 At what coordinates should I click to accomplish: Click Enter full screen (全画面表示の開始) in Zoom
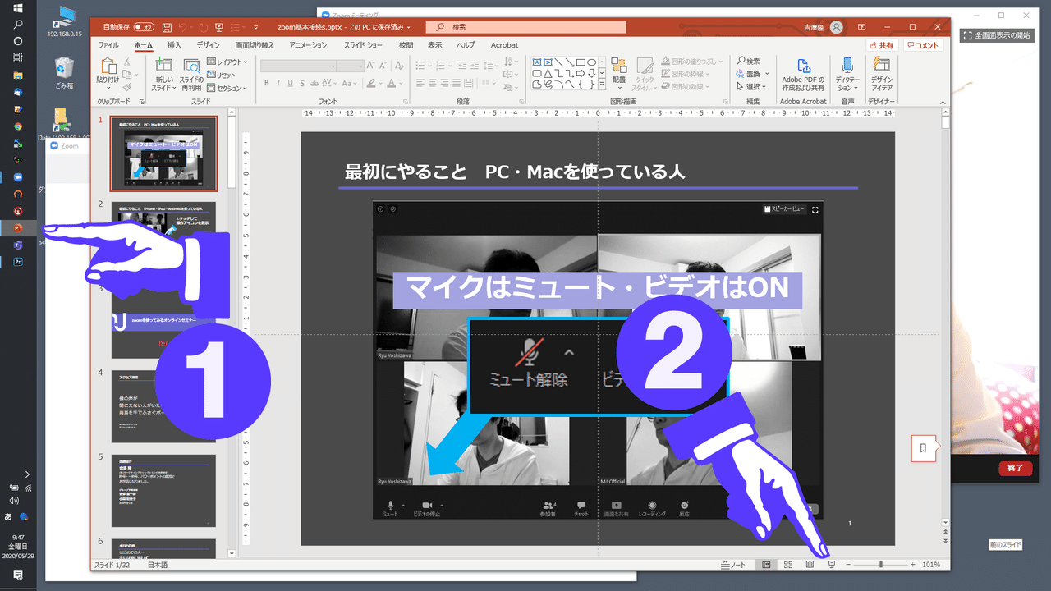996,35
